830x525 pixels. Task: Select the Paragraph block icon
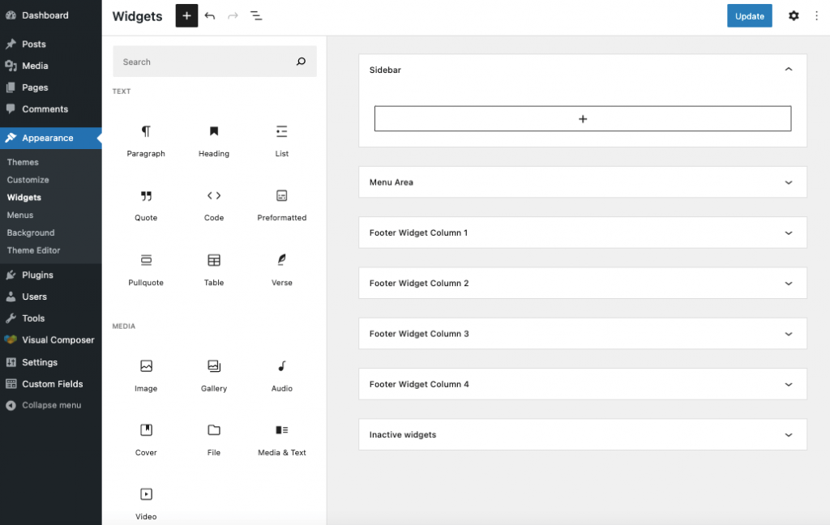(x=146, y=138)
